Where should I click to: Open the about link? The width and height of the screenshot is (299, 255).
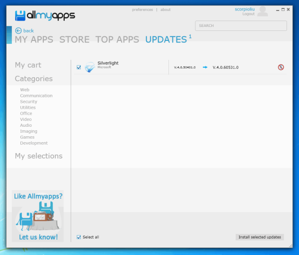[x=165, y=10]
